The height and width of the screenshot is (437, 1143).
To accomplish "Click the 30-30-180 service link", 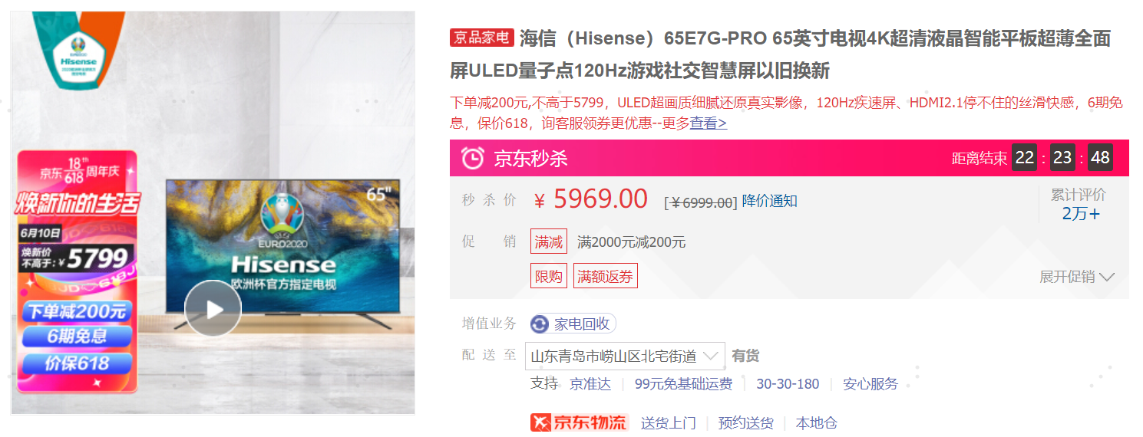I will (788, 384).
